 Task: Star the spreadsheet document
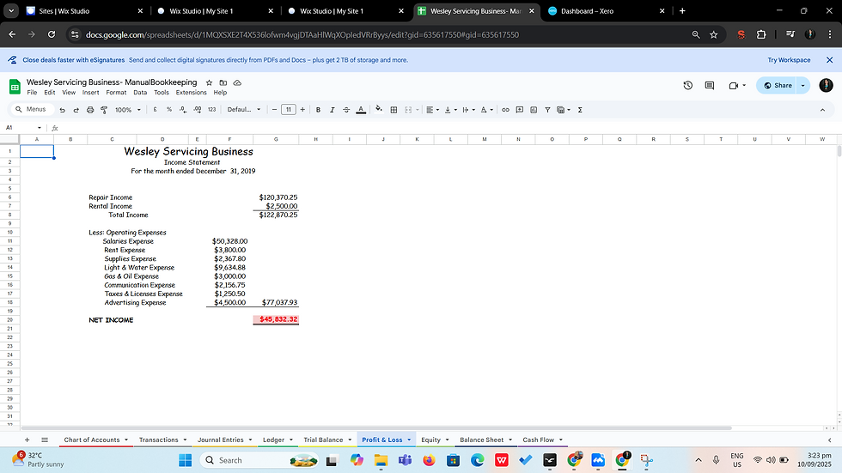(209, 82)
